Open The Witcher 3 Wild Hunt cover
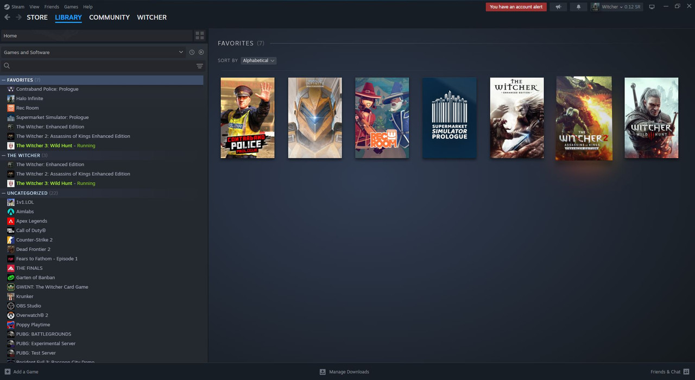Viewport: 695px width, 380px height. (652, 118)
